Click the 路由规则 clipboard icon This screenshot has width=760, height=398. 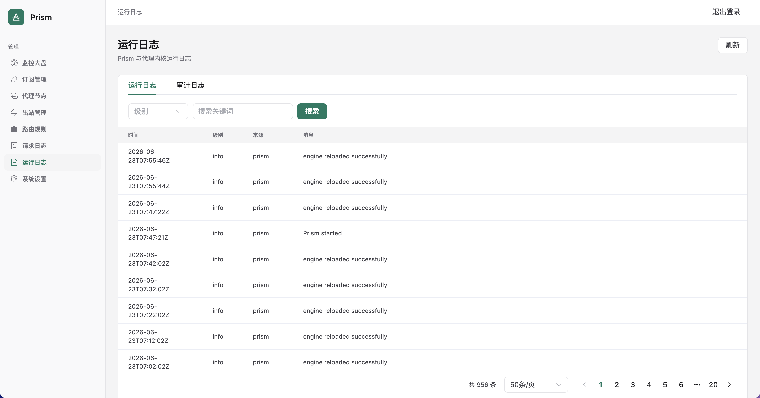click(14, 129)
